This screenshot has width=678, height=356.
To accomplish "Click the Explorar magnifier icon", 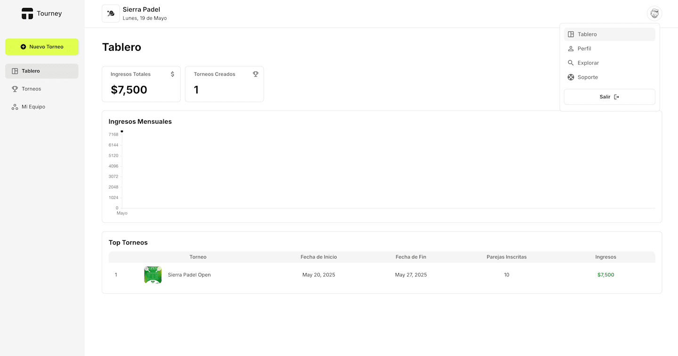I will point(571,63).
